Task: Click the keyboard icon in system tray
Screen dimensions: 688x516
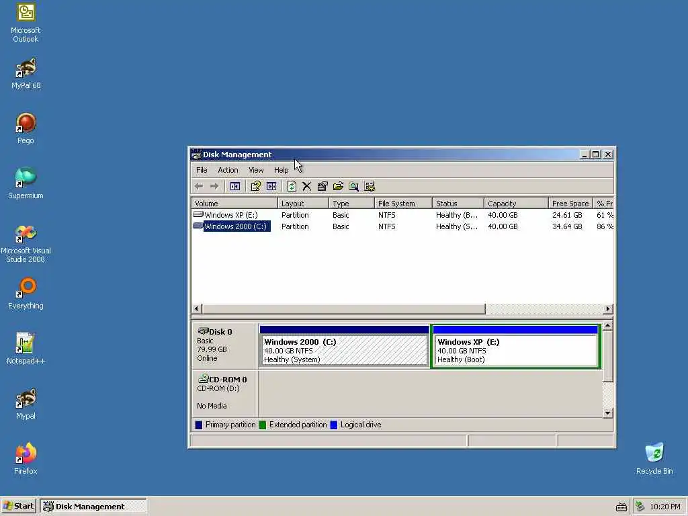Action: pyautogui.click(x=621, y=507)
